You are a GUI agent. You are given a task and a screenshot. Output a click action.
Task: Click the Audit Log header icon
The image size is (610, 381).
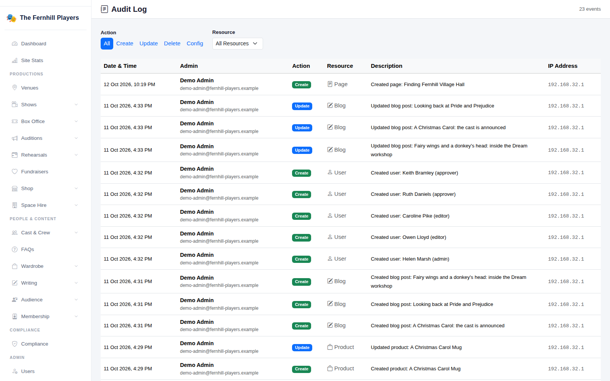pyautogui.click(x=104, y=9)
